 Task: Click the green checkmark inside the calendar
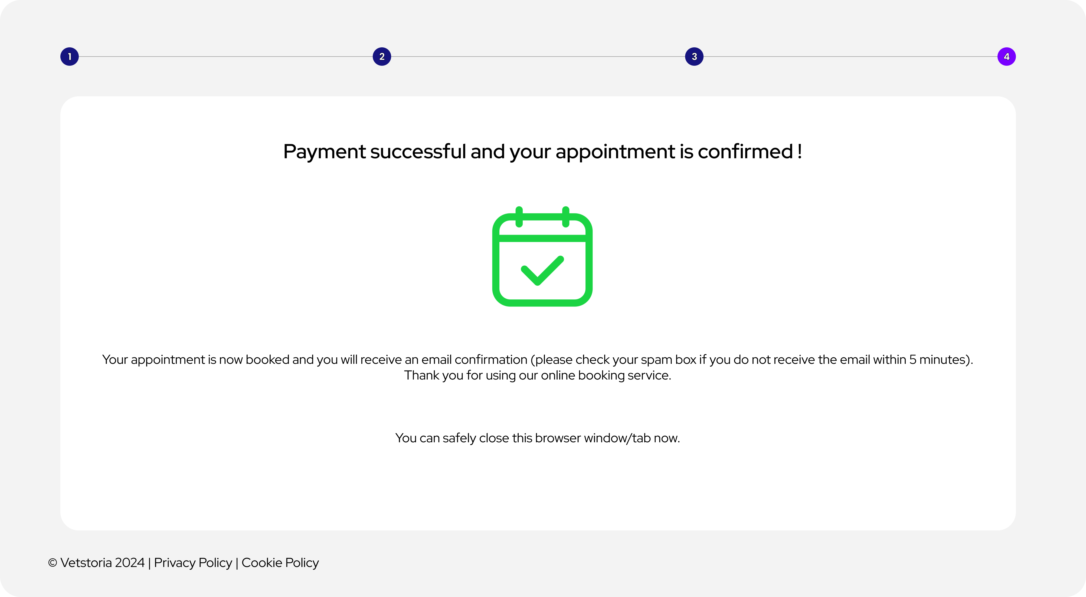(x=542, y=271)
